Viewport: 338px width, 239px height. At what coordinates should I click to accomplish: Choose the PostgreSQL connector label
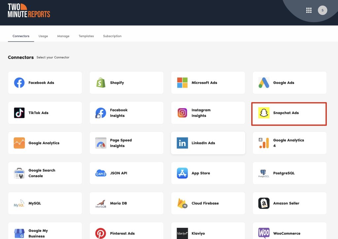click(284, 173)
